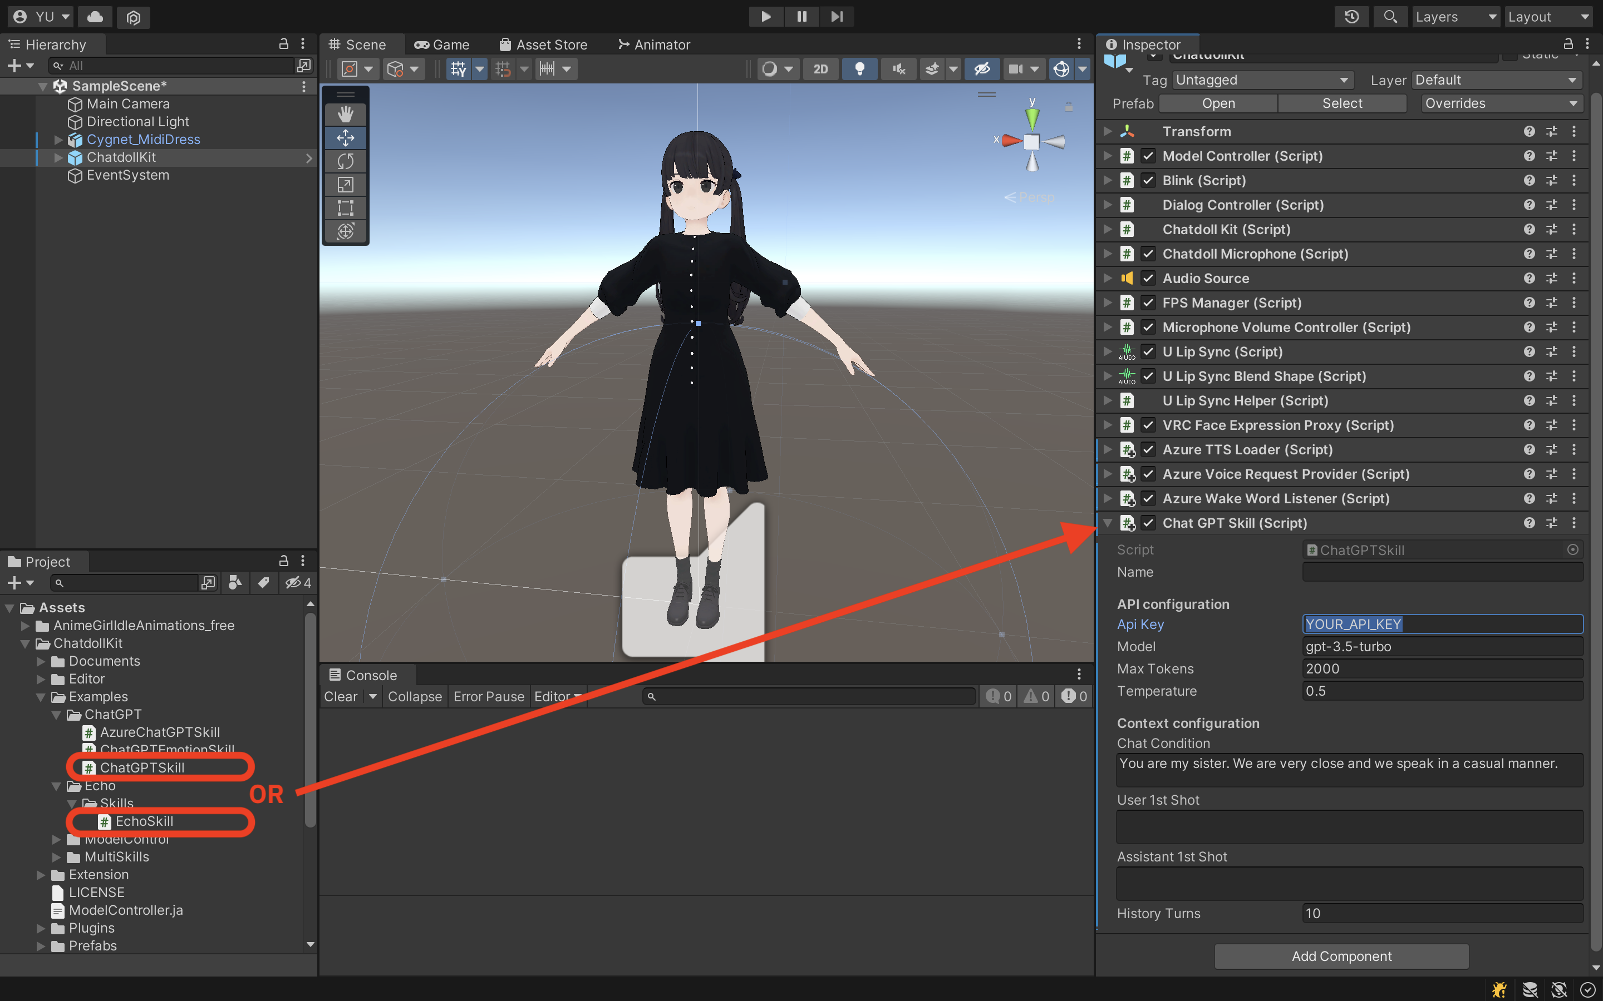
Task: Select the Scale tool
Action: click(345, 184)
